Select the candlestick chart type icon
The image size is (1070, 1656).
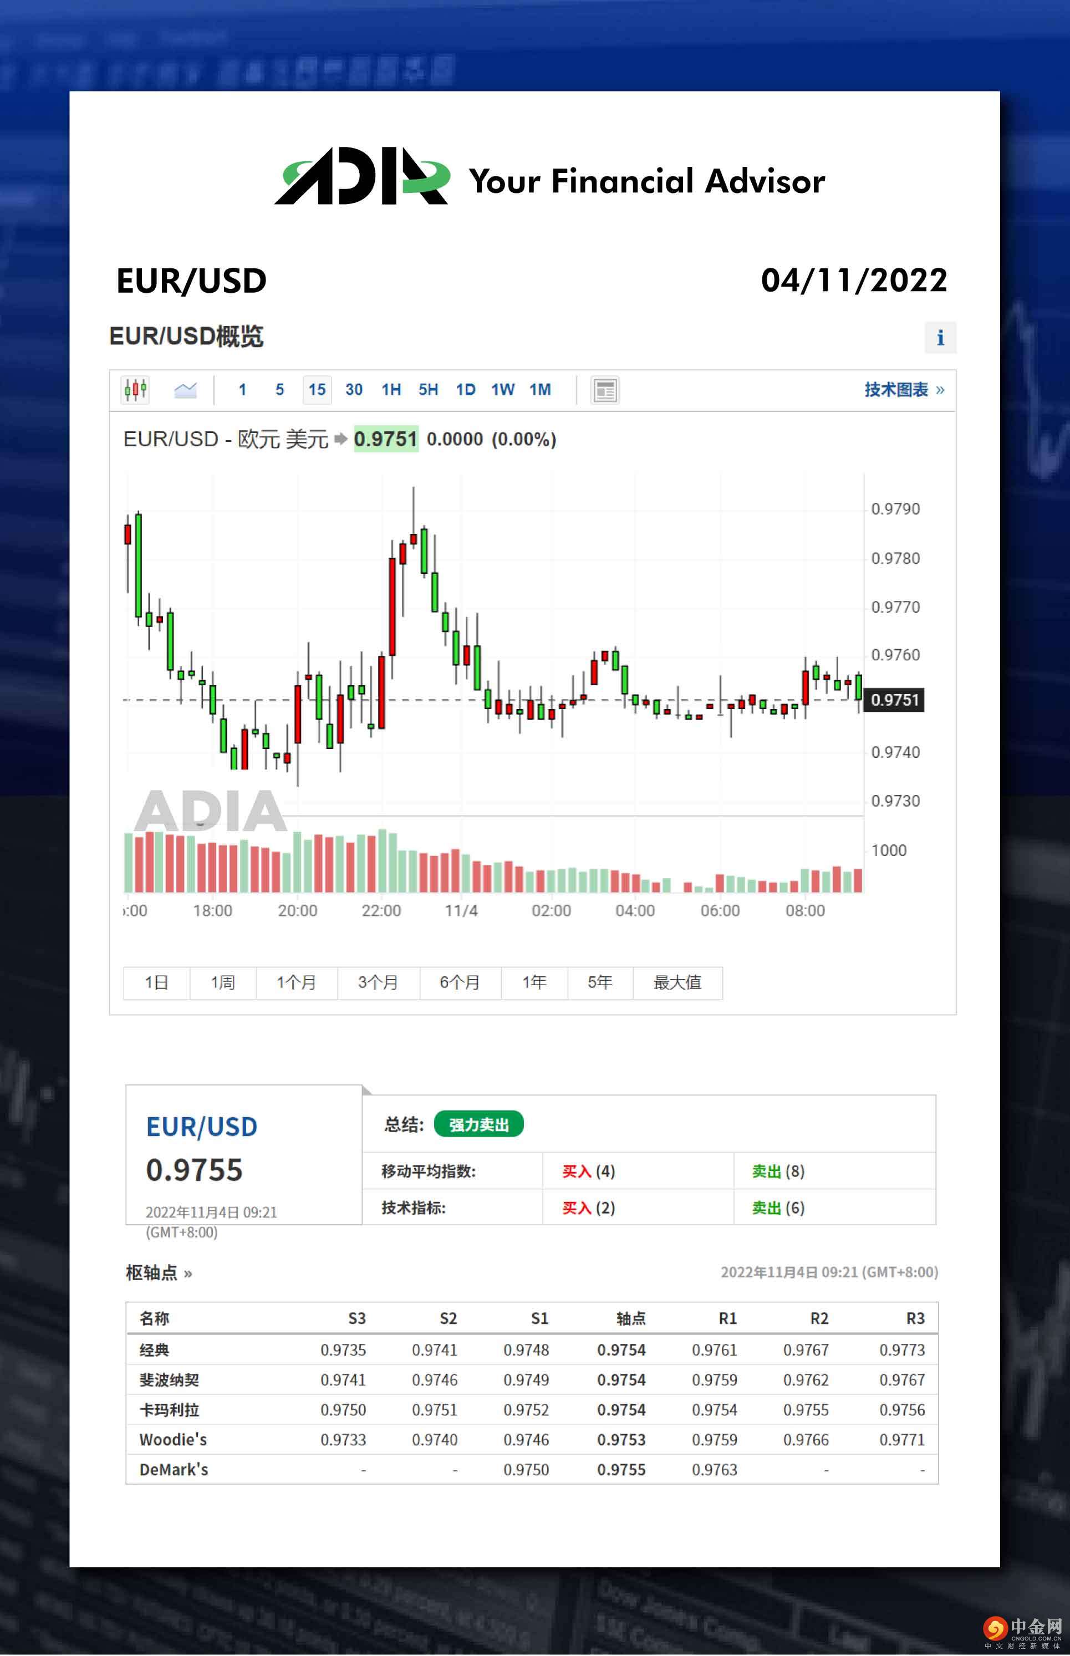pos(135,390)
